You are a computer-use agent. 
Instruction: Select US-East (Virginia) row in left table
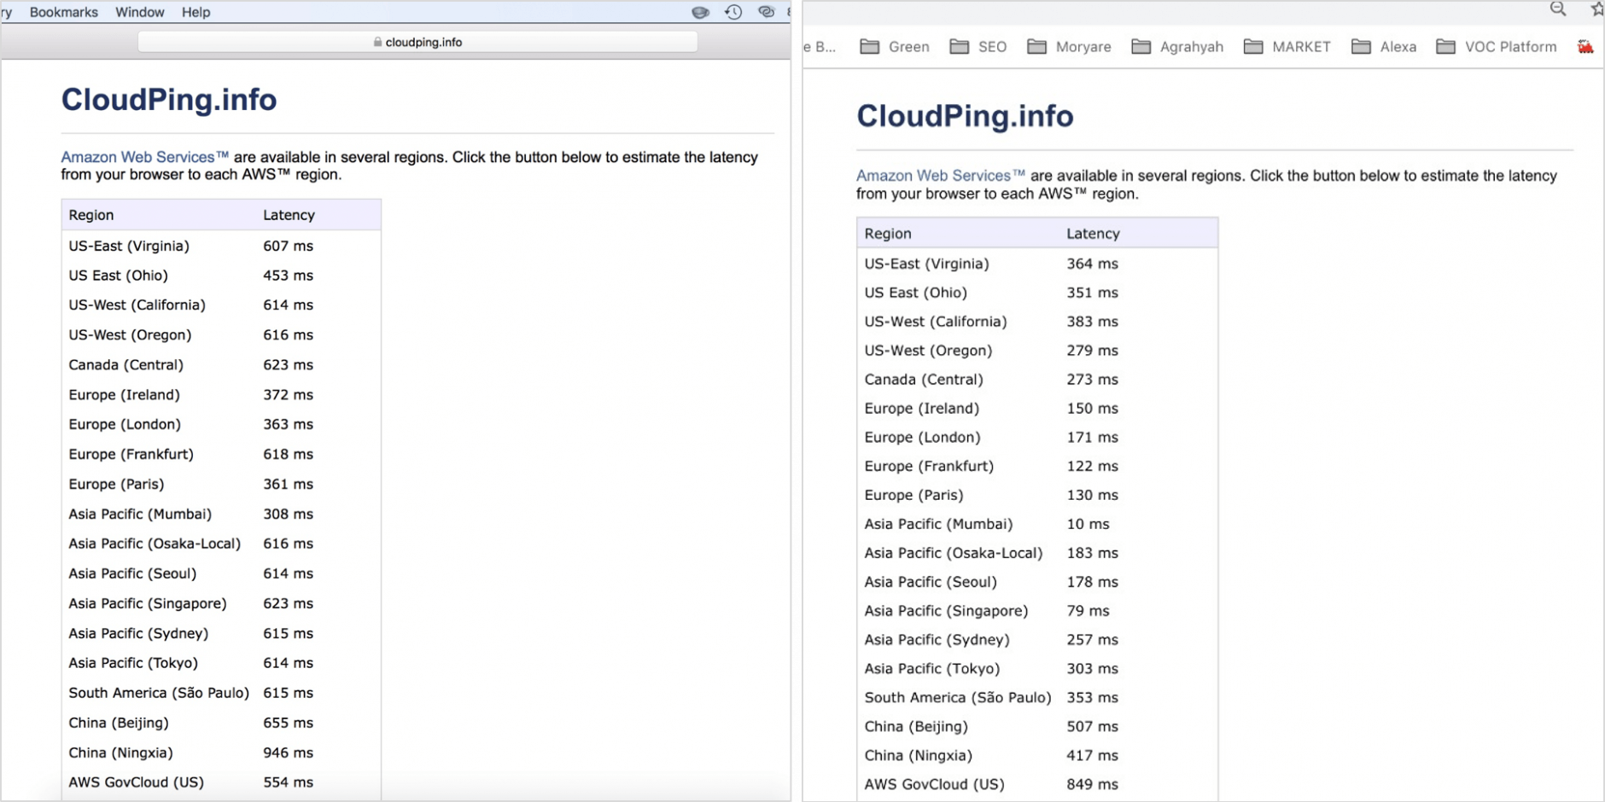pos(221,246)
